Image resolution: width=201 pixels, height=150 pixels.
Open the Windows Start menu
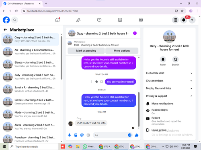[x=4, y=146]
